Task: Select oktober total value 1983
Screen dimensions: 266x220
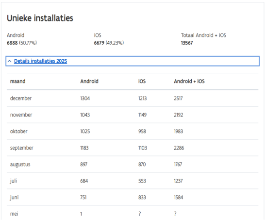Action: click(179, 132)
